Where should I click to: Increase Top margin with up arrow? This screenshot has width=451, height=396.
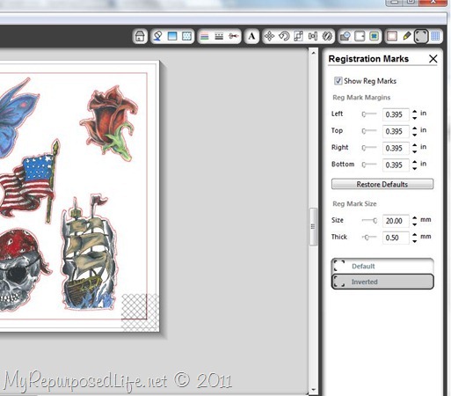click(414, 128)
